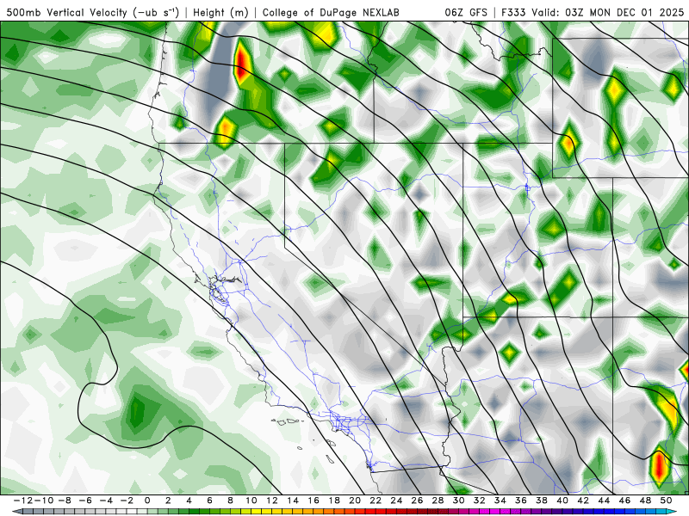
Task: Click the '-2' color scale label
Action: [x=126, y=501]
